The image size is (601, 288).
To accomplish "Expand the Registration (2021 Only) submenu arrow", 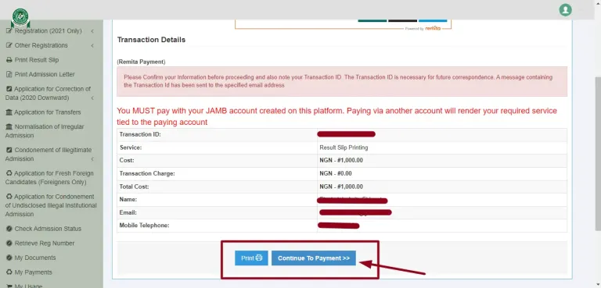I will coord(92,31).
